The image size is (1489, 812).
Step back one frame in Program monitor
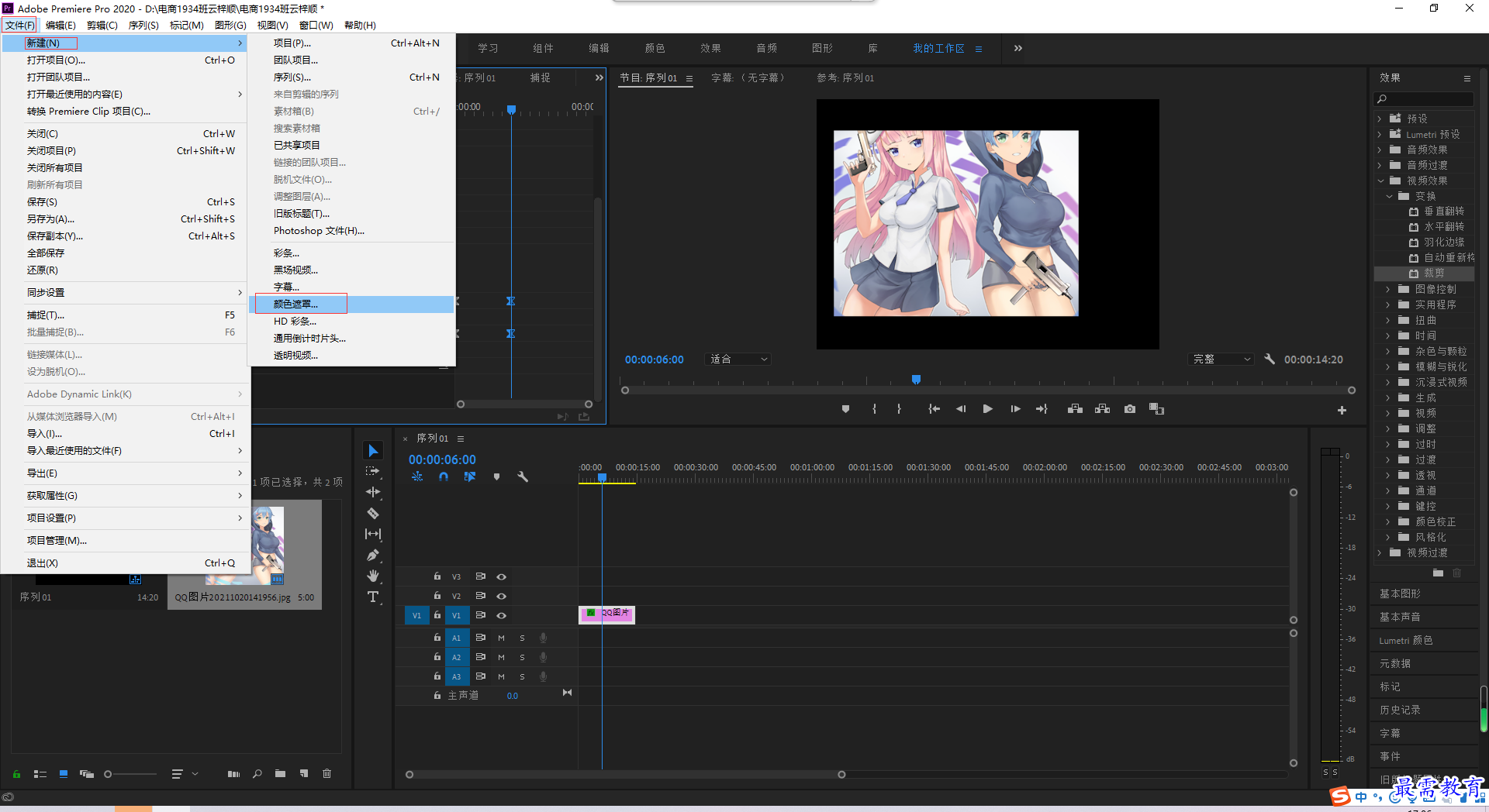point(961,409)
